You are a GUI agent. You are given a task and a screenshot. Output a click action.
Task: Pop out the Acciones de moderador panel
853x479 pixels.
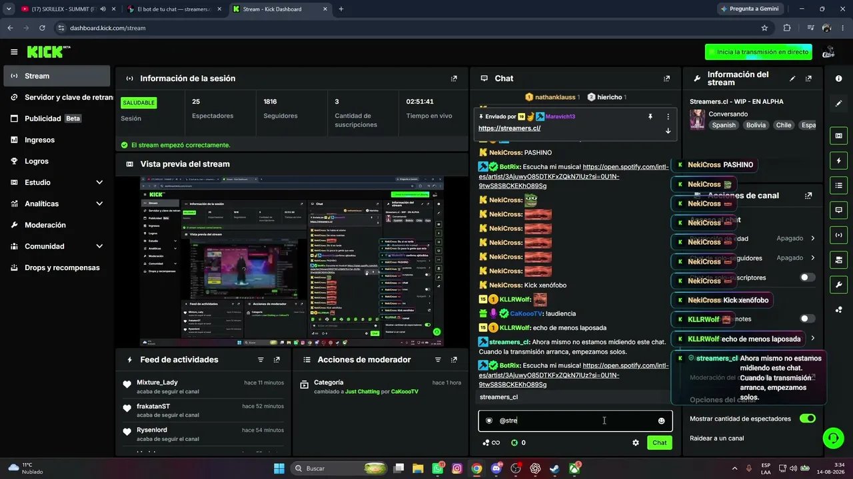pos(454,360)
